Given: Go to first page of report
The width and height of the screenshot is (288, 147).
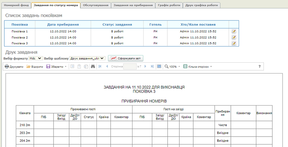Looking at the screenshot, I should (x=100, y=67).
